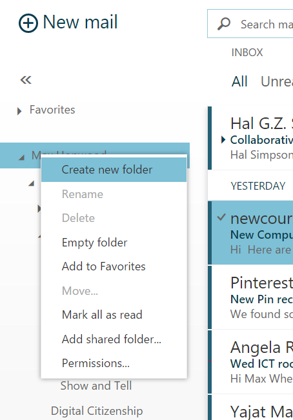Collapse the folder pane with double chevron
Viewport: 293px width, 420px height.
coord(26,80)
